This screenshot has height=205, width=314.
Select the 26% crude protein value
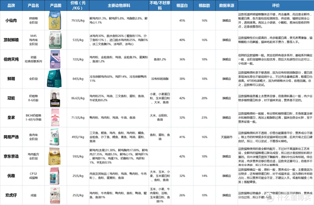click(182, 195)
